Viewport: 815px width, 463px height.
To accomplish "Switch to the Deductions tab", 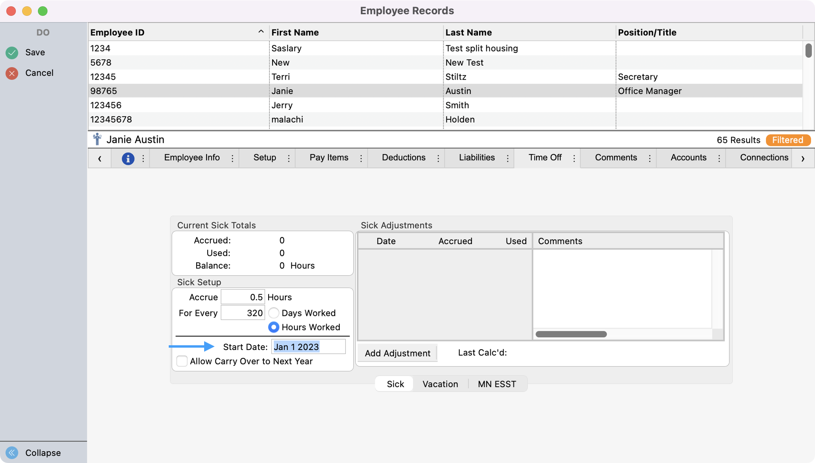I will (404, 158).
